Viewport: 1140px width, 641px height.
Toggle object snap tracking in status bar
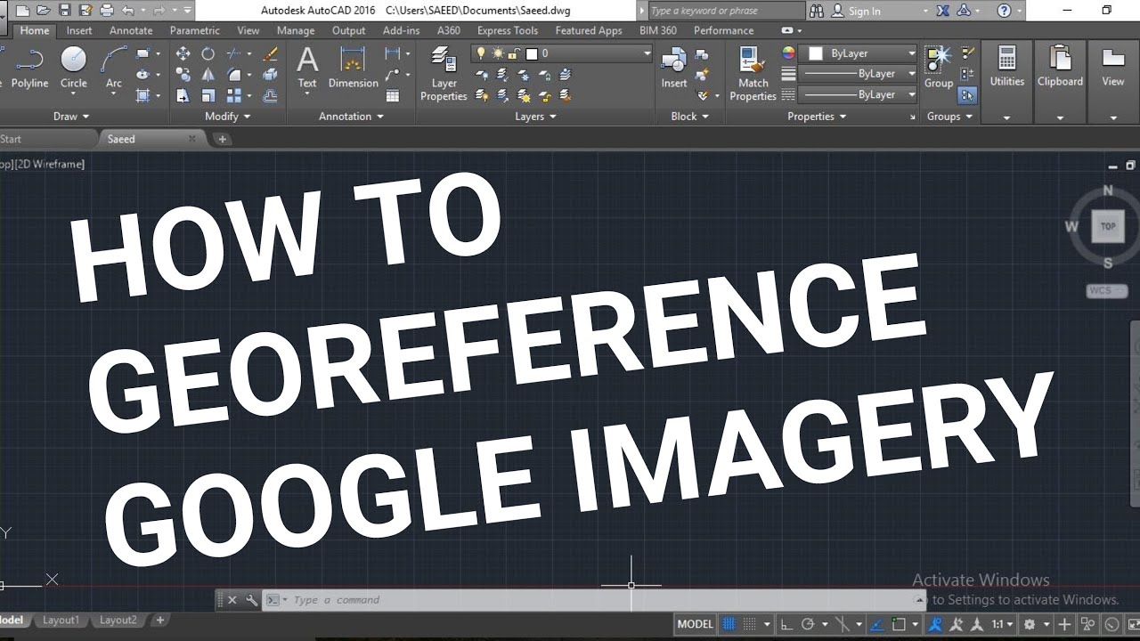tap(876, 624)
